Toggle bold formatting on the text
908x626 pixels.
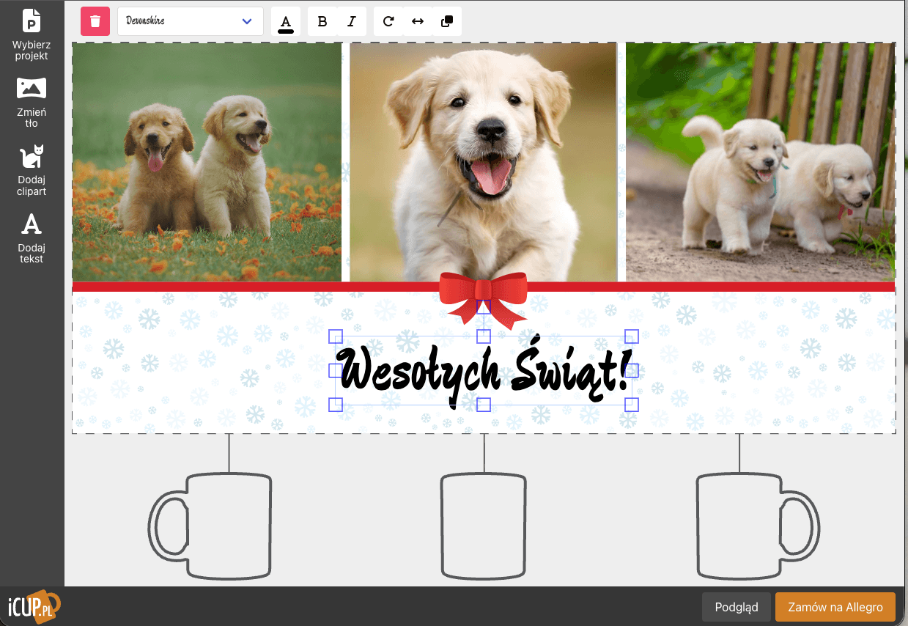pos(322,21)
